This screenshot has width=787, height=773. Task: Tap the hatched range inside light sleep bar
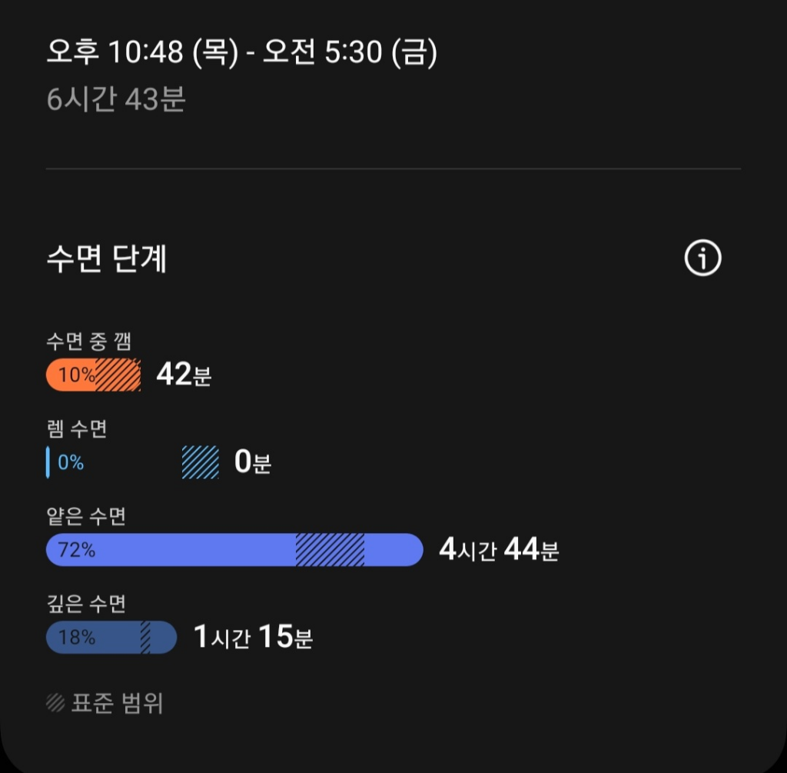(330, 550)
